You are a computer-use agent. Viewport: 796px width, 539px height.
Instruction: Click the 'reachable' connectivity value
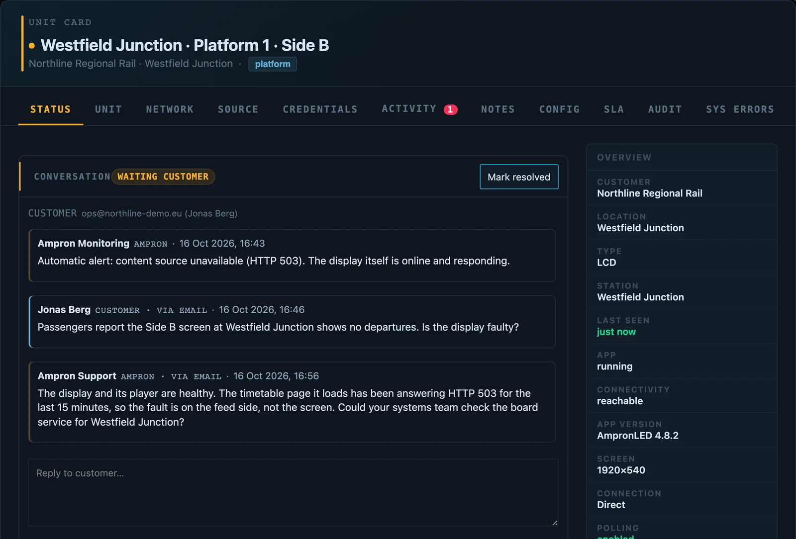pyautogui.click(x=620, y=401)
